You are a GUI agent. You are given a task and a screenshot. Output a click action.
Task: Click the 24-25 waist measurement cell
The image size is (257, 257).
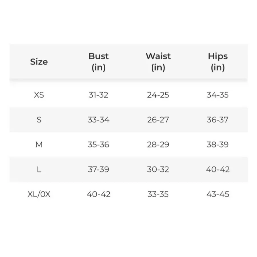click(x=158, y=95)
